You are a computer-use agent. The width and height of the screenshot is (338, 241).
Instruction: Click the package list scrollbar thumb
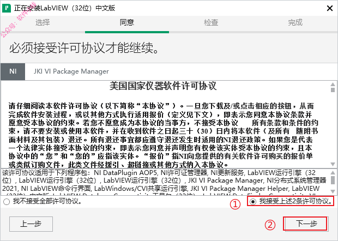[333, 180]
